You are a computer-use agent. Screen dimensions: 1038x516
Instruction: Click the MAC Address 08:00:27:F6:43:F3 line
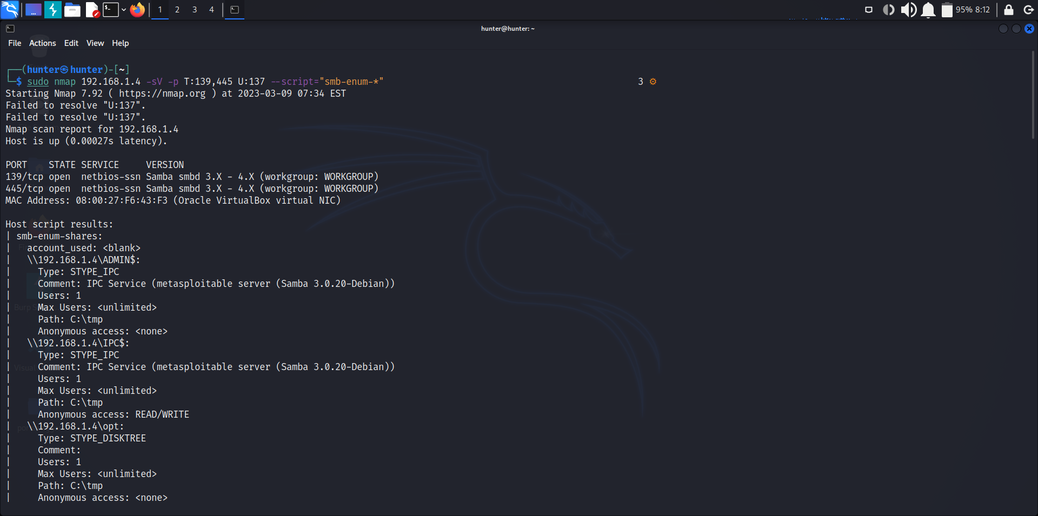(173, 200)
